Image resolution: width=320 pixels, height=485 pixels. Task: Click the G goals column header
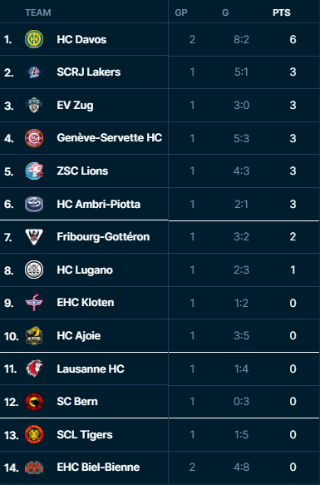pyautogui.click(x=225, y=12)
